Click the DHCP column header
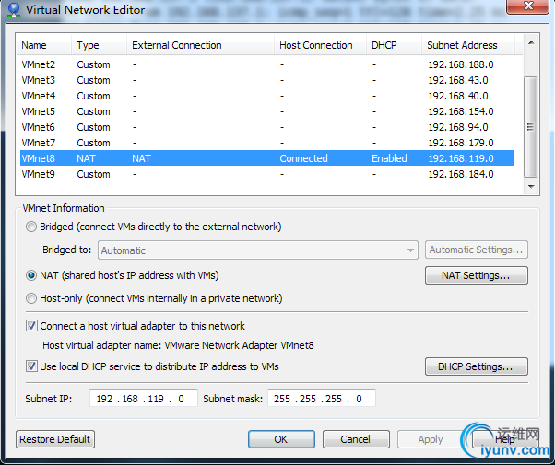Image resolution: width=555 pixels, height=465 pixels. click(394, 45)
